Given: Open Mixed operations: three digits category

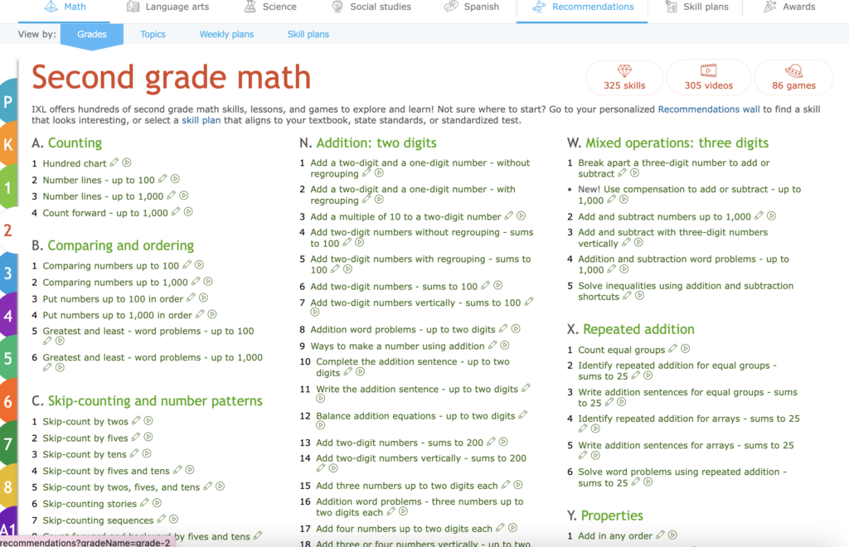Looking at the screenshot, I should tap(677, 143).
